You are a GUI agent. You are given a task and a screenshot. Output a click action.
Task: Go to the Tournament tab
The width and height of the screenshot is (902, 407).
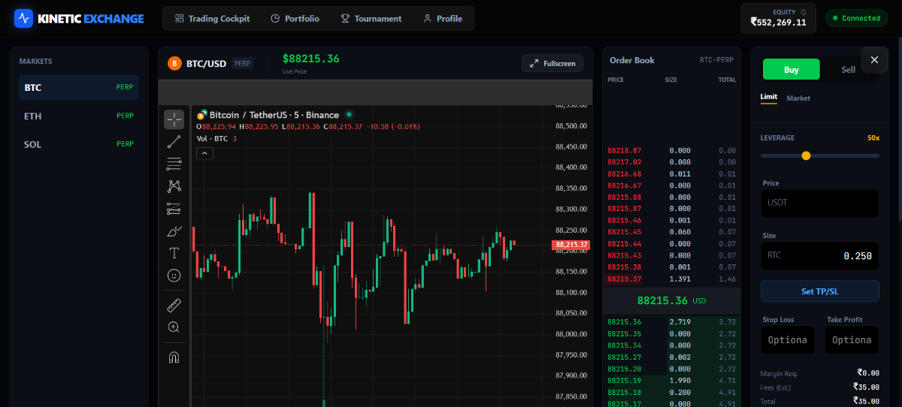point(371,19)
